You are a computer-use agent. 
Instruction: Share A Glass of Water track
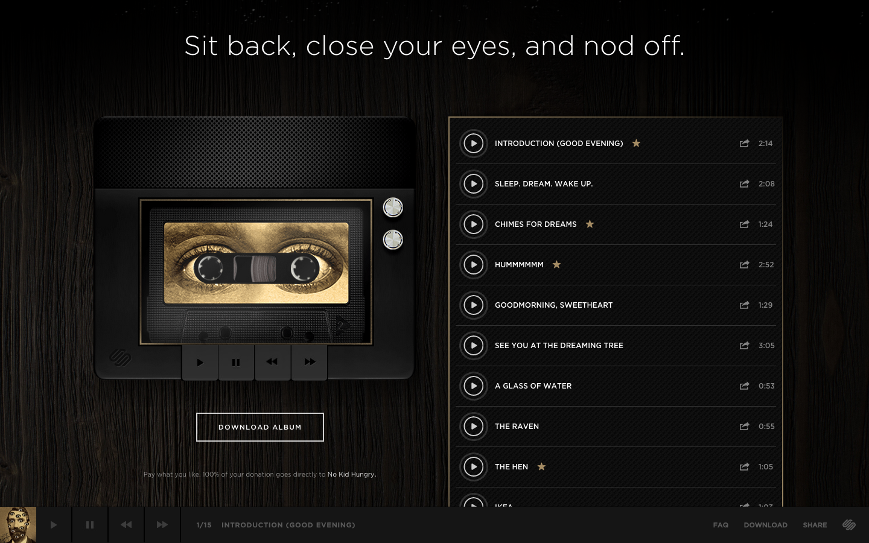coord(744,386)
